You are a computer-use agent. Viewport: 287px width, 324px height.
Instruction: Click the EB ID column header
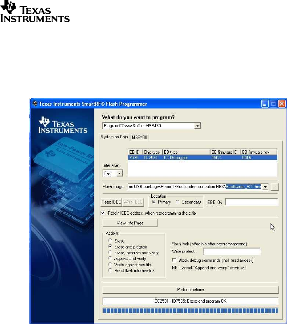pos(135,152)
